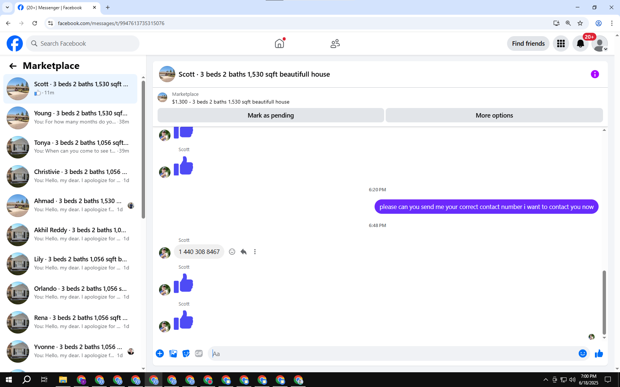Open the emoji picker in composer
This screenshot has width=620, height=387.
coord(583,354)
